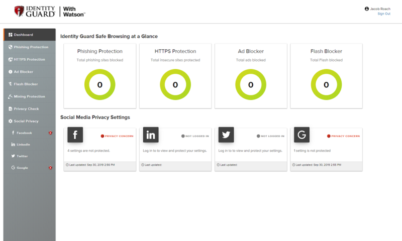The height and width of the screenshot is (241, 402).
Task: Select HTTPS Protection sidebar item
Action: pos(29,59)
